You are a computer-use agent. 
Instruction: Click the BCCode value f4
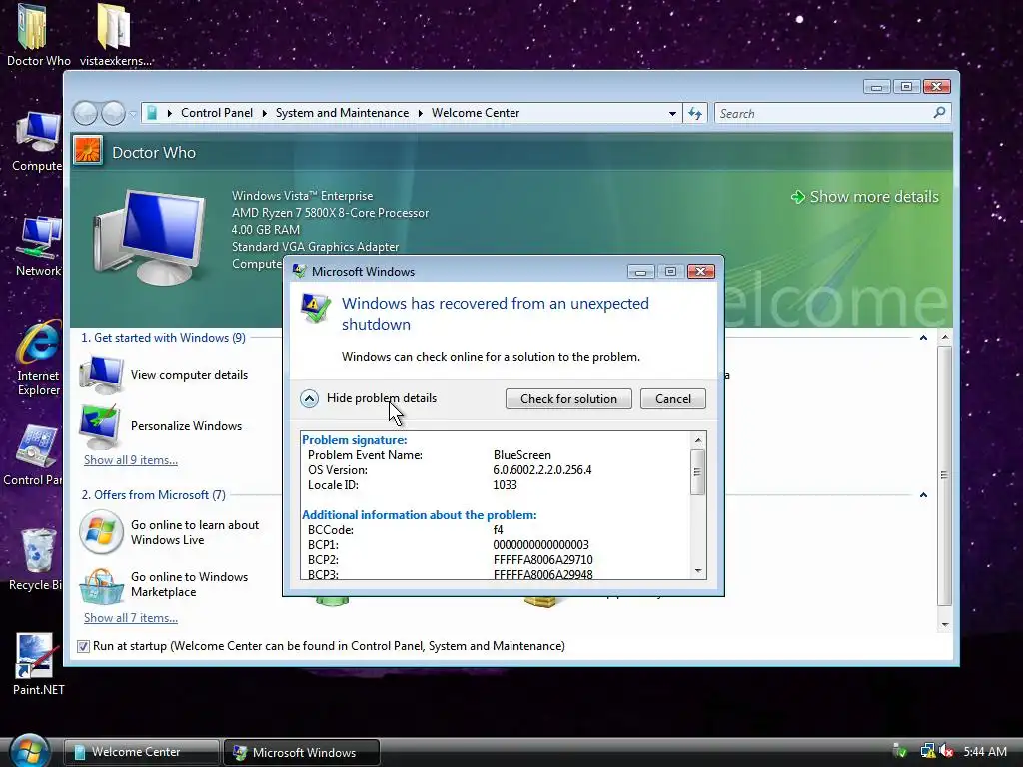(x=498, y=530)
